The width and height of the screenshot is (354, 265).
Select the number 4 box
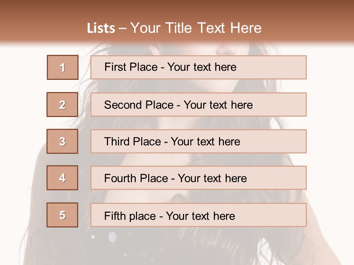[x=62, y=178]
